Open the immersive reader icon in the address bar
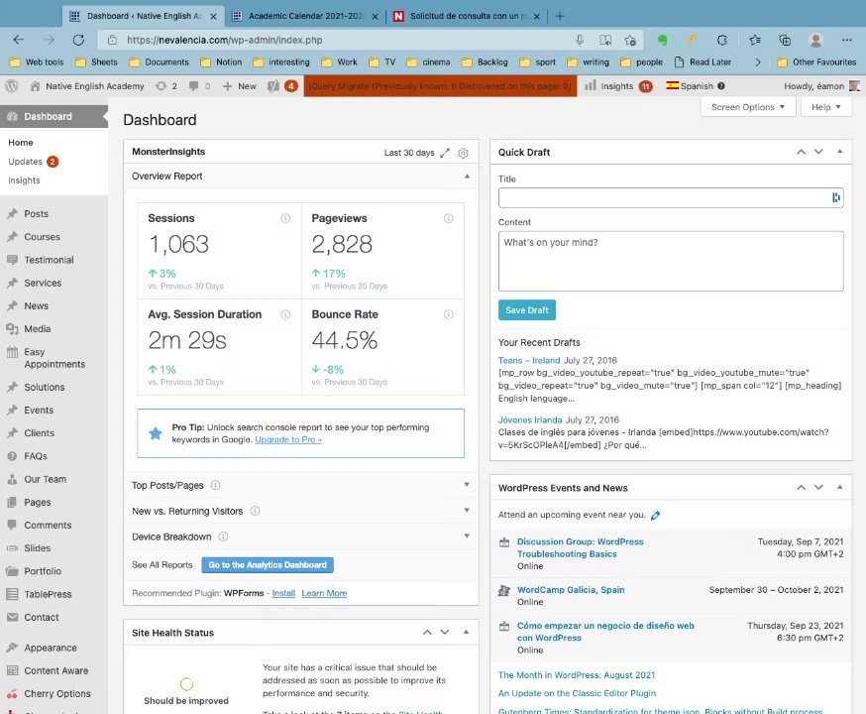This screenshot has width=866, height=714. pyautogui.click(x=605, y=40)
